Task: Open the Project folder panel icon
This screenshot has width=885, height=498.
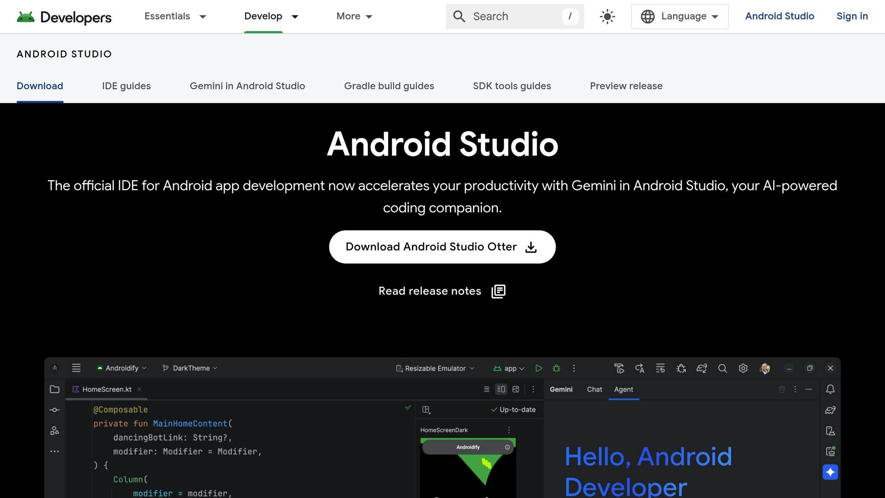Action: coord(55,389)
